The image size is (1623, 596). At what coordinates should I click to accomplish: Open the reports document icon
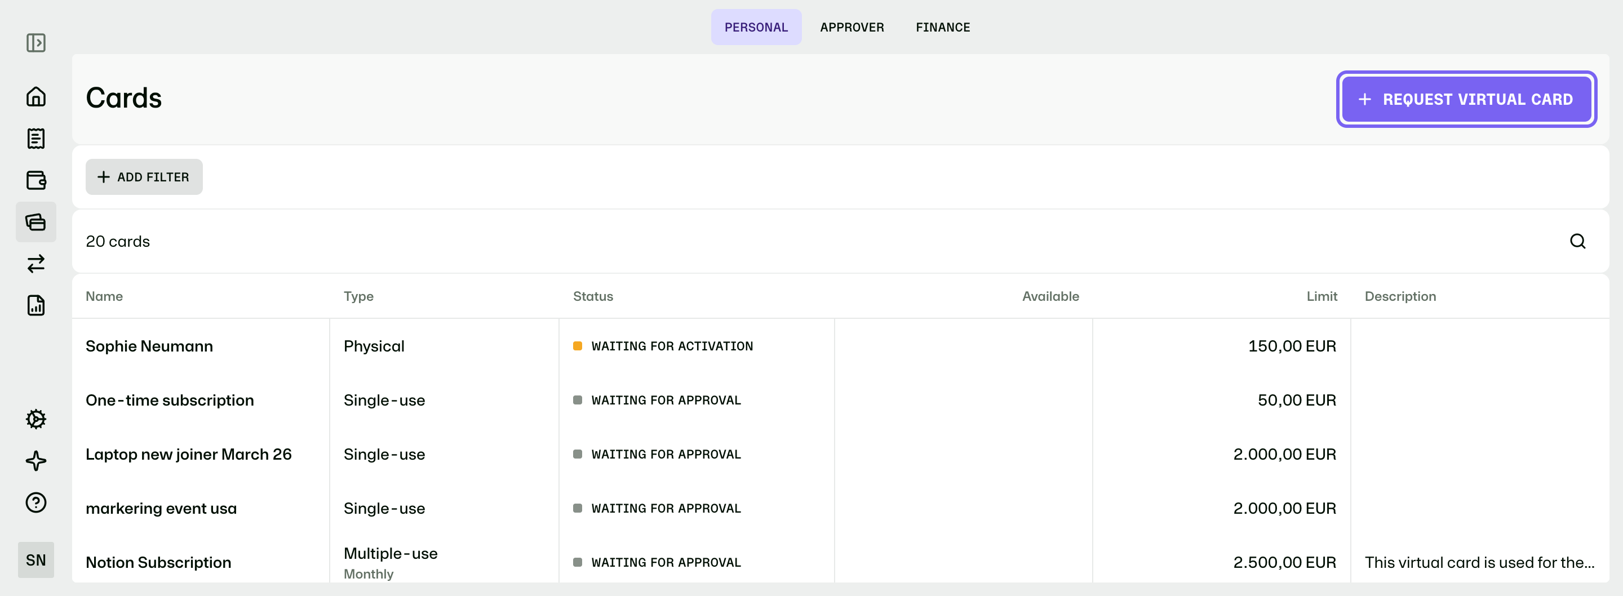tap(36, 305)
